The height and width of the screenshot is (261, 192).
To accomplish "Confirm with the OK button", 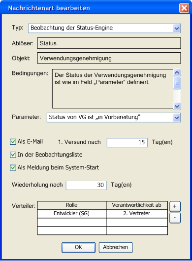I will [79, 247].
